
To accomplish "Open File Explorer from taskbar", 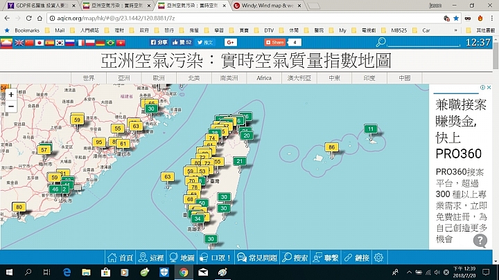I will pos(86,272).
